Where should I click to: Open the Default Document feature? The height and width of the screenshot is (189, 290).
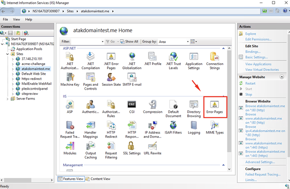[x=173, y=109]
